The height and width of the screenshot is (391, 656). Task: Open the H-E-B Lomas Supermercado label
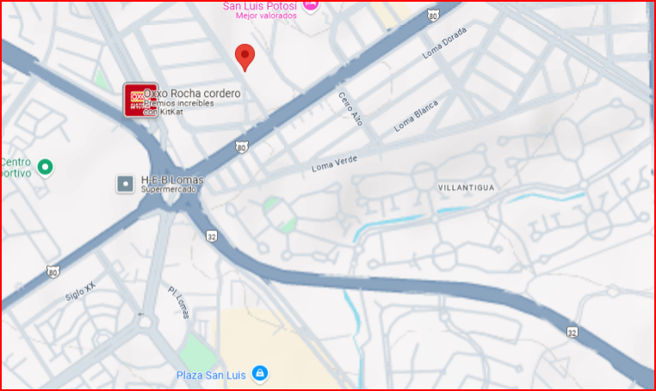pos(172,184)
